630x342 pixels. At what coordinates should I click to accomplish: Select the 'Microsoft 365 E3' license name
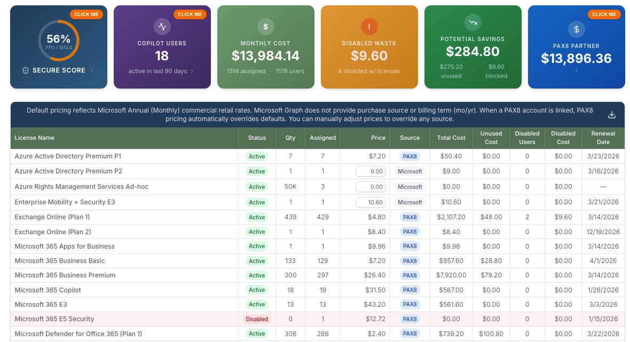(41, 305)
